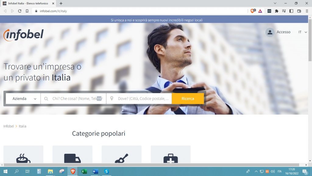Reload the page with refresh button
Screen dimensions: 312x176
pyautogui.click(x=20, y=11)
